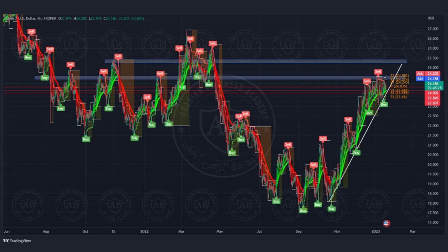Screen dimensions: 448x252
Task: Click 26.000 on the price axis
Action: coord(433,48)
